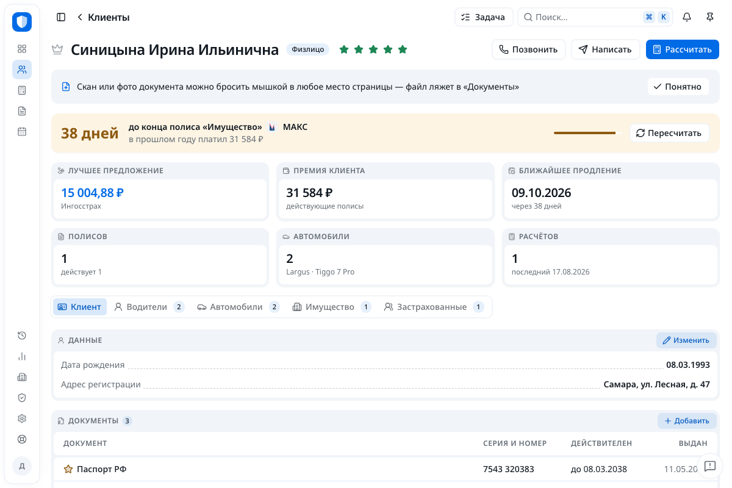Image resolution: width=732 pixels, height=488 pixels.
Task: Click the crown icon beside client name
Action: (x=57, y=49)
